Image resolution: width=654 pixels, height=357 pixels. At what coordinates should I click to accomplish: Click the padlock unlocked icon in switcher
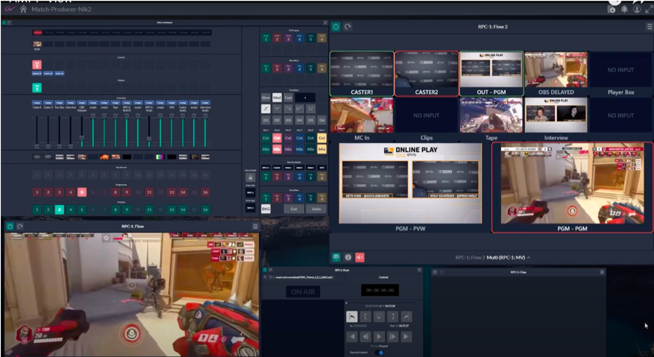click(x=250, y=177)
